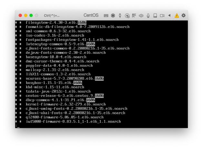Click the sound speaker icon
203x148 pixels.
(x=141, y=16)
